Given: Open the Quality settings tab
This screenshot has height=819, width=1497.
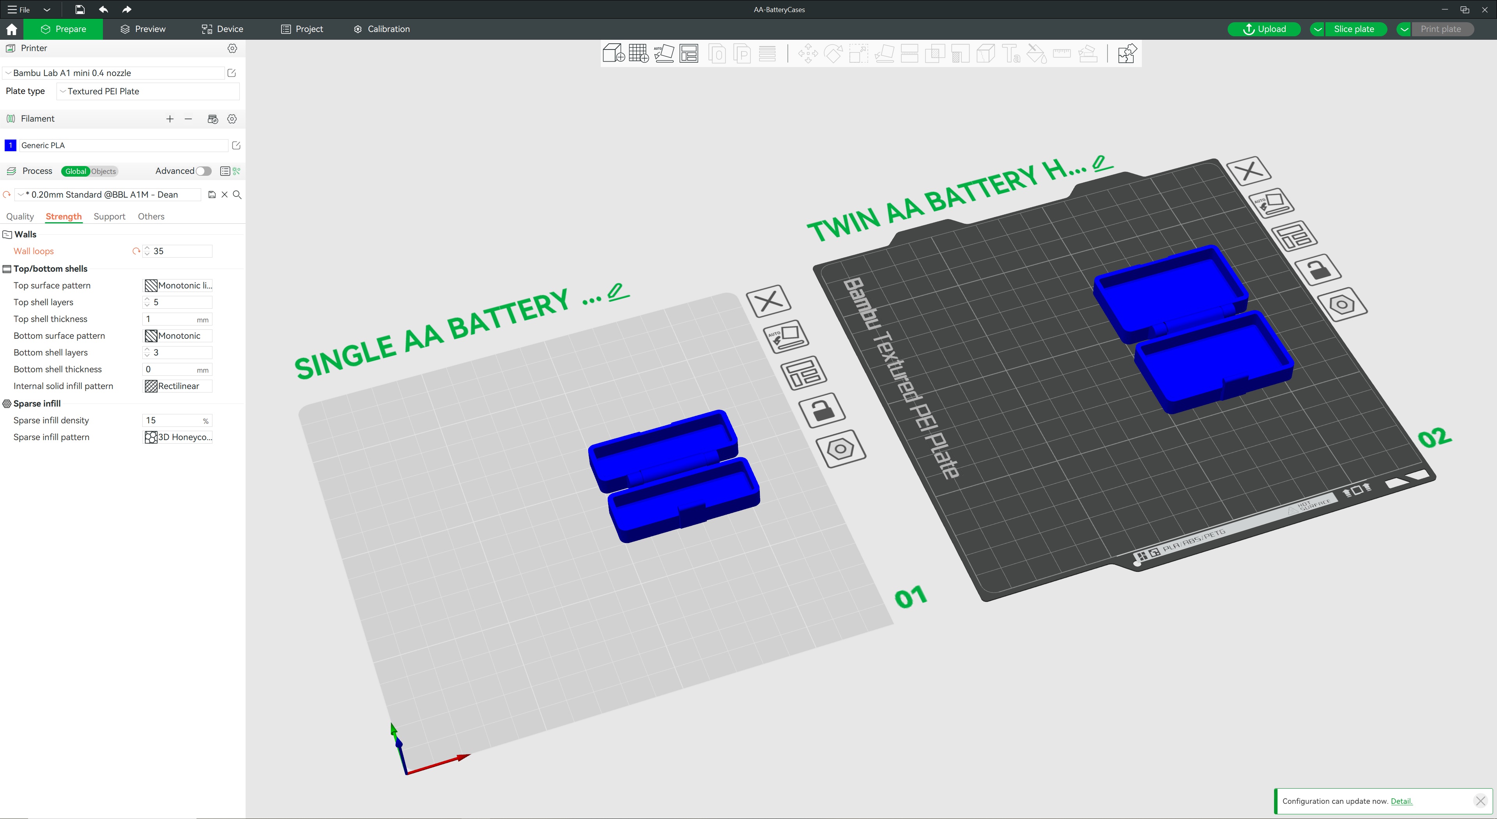Looking at the screenshot, I should click(x=20, y=216).
